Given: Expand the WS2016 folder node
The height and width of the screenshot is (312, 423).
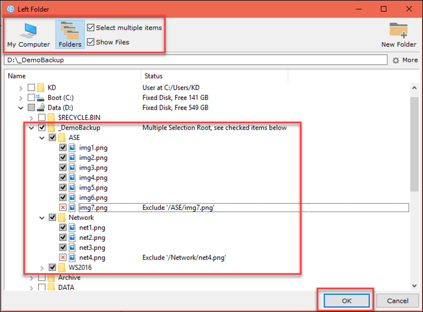Looking at the screenshot, I should tap(42, 268).
